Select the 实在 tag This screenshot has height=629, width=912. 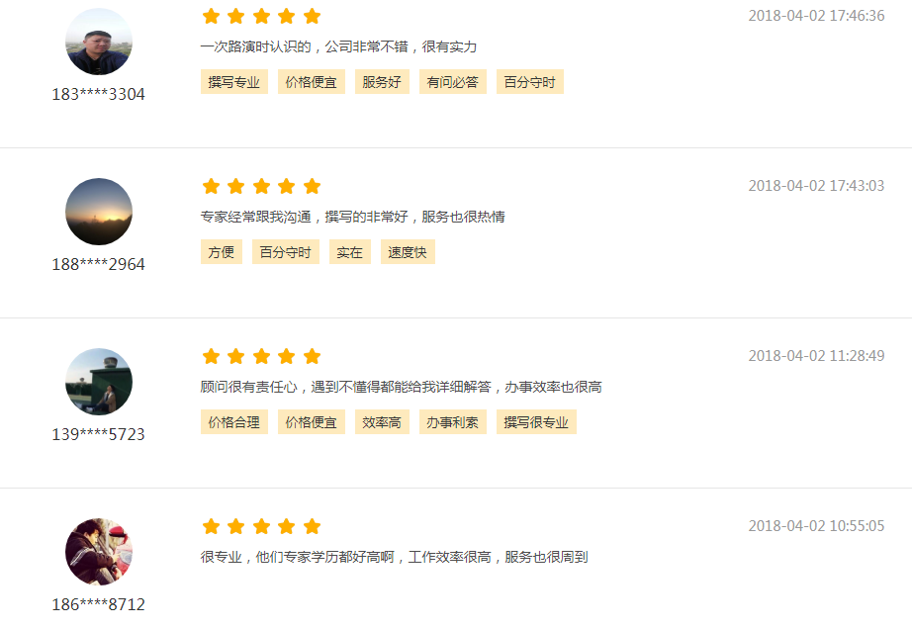click(350, 252)
